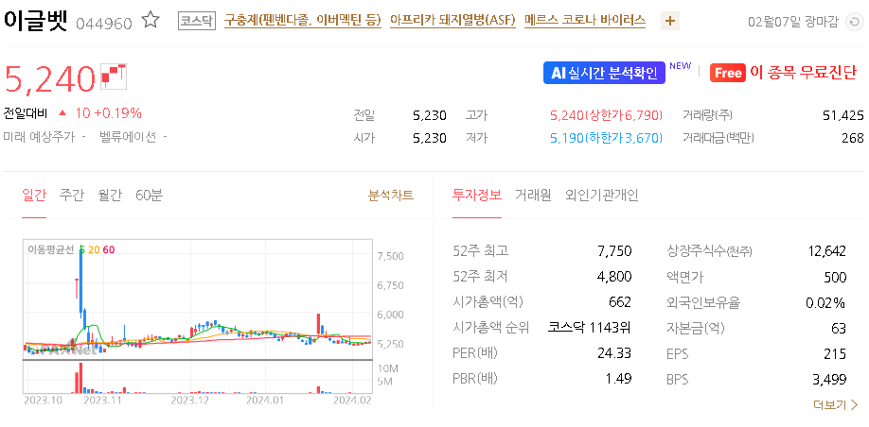Click the EPS value 215
This screenshot has height=427, width=869.
point(836,353)
